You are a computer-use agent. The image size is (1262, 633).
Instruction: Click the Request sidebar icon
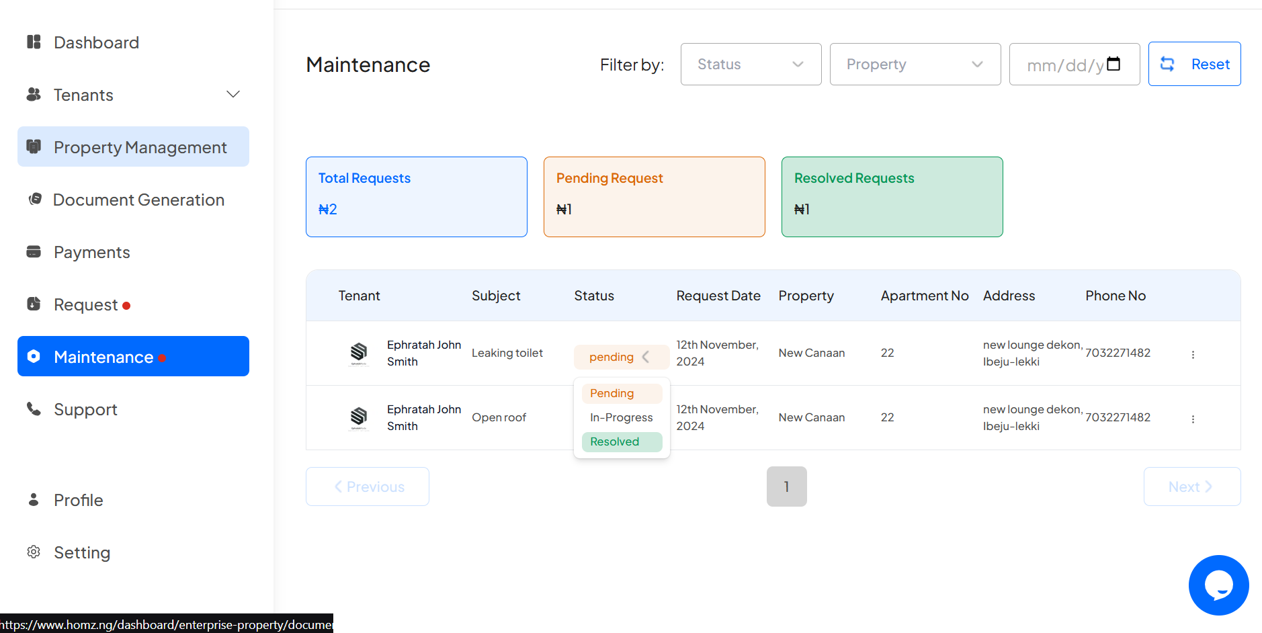click(x=34, y=304)
